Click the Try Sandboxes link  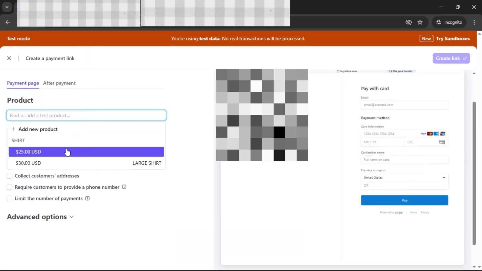[453, 39]
